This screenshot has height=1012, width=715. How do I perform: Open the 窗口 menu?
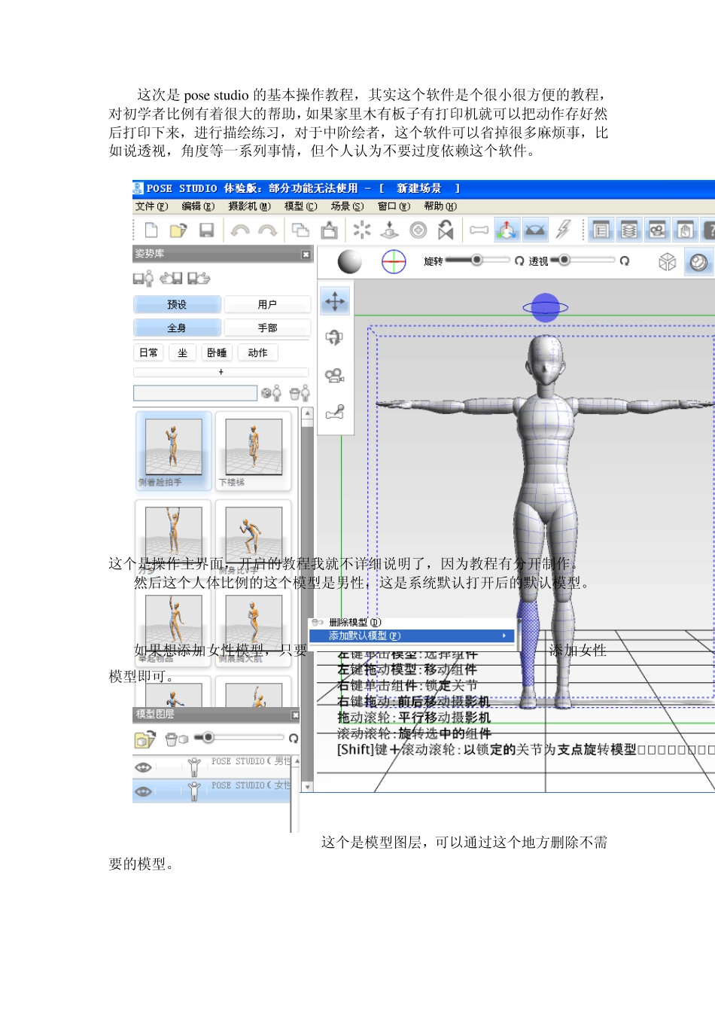click(394, 206)
